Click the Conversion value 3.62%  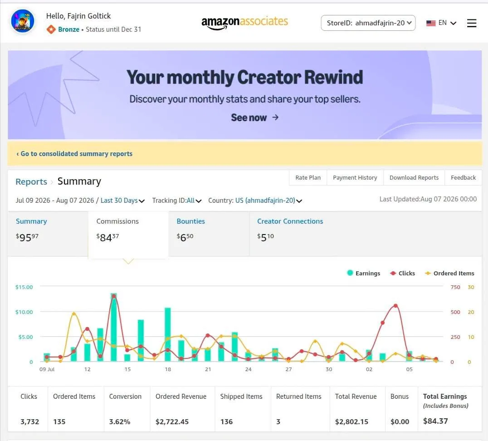click(120, 421)
